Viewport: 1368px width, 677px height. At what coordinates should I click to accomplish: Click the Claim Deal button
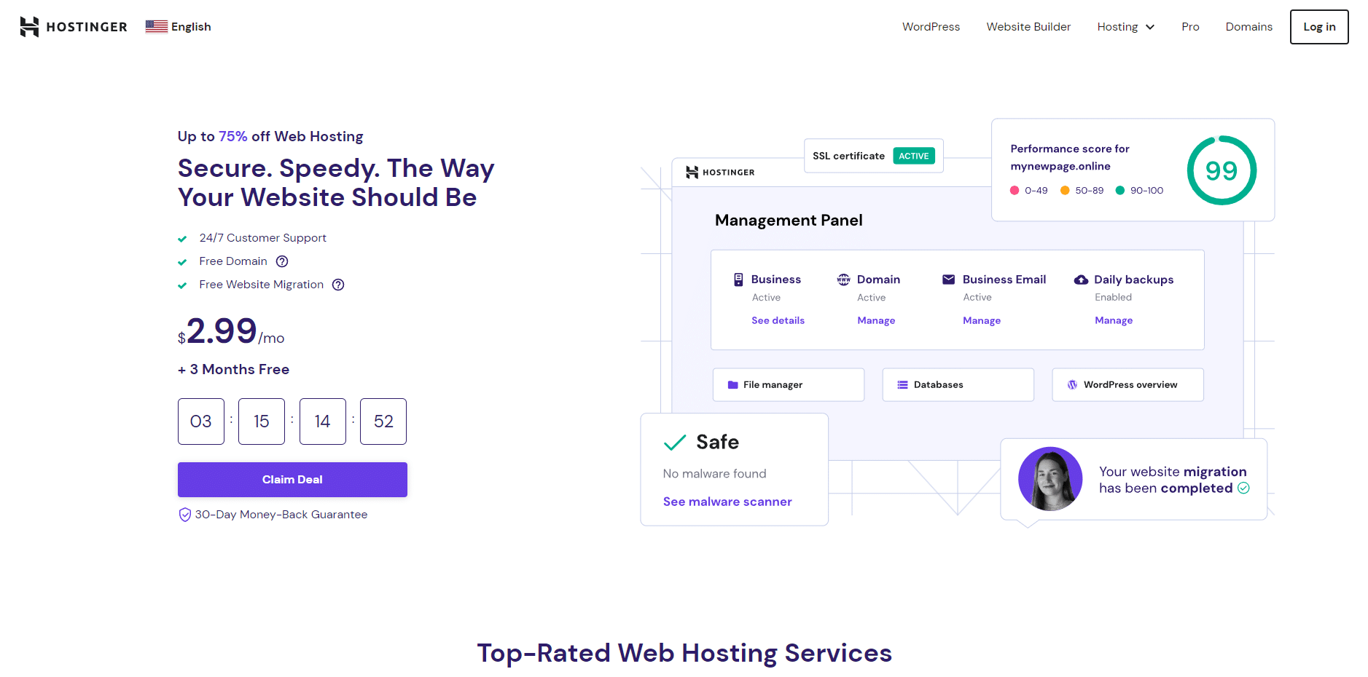292,480
